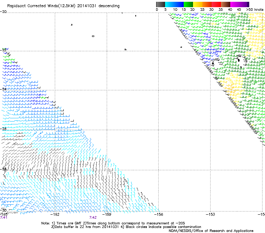
Task: Click the 'Black circles indicate possible contamination' note
Action: (163, 227)
